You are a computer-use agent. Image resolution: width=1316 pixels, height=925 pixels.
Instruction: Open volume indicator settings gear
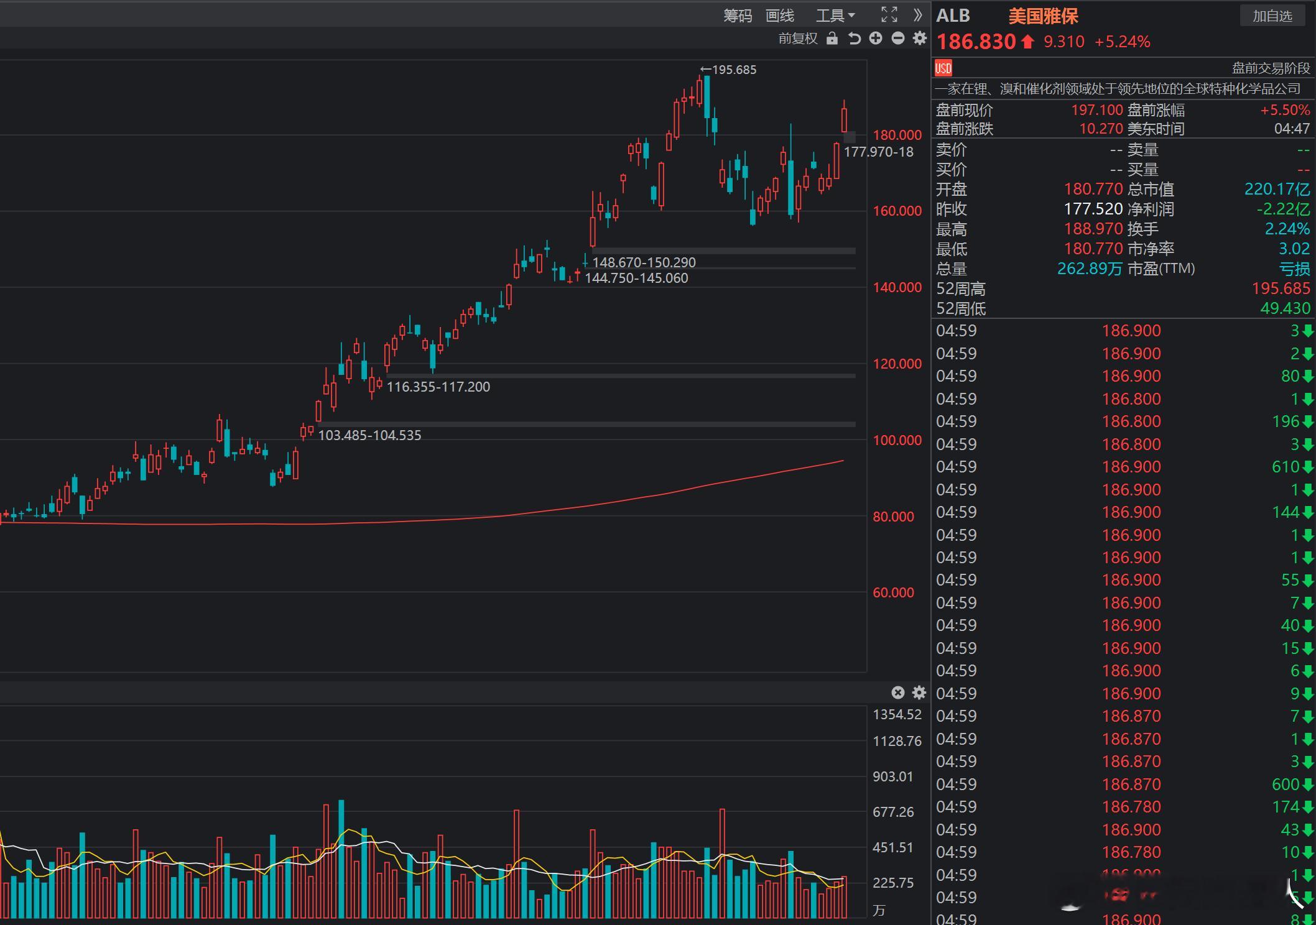click(x=919, y=693)
